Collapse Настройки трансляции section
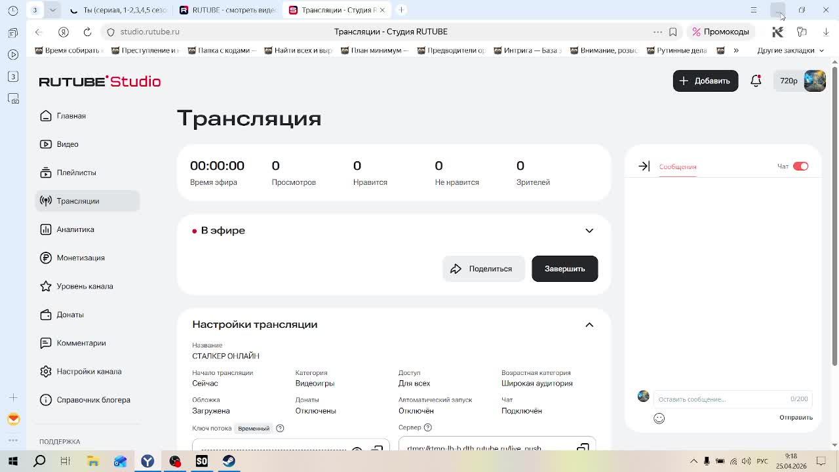Image resolution: width=839 pixels, height=472 pixels. point(589,324)
